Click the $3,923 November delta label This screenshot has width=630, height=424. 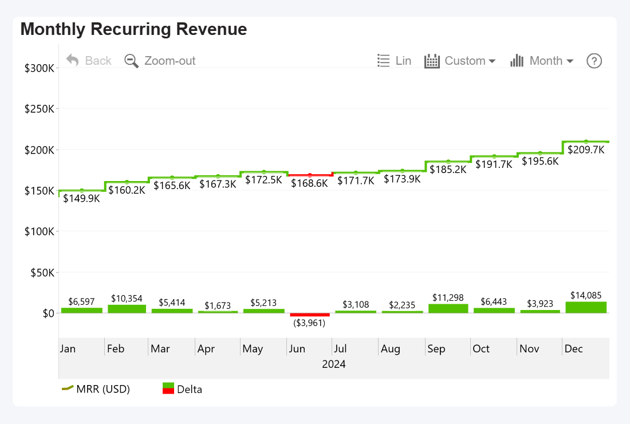[x=540, y=304]
